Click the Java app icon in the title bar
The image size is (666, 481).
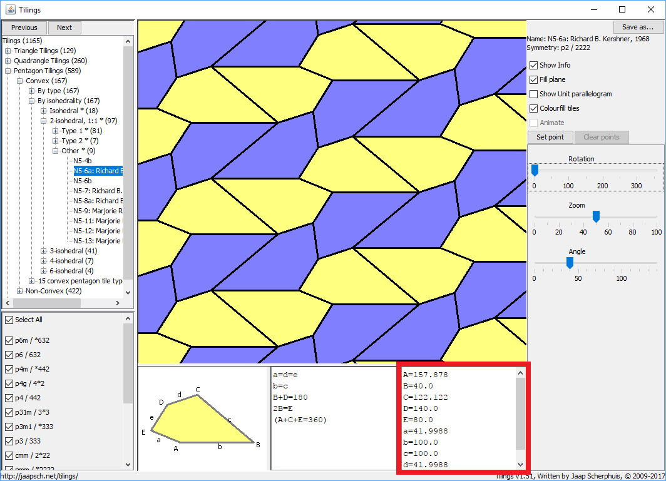[x=10, y=9]
